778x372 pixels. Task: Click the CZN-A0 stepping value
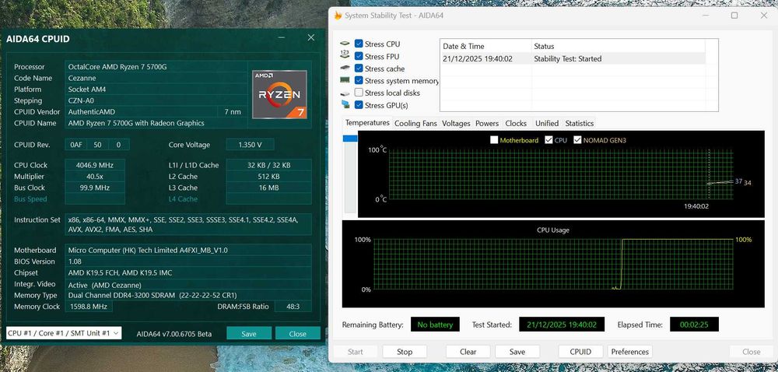(156, 100)
